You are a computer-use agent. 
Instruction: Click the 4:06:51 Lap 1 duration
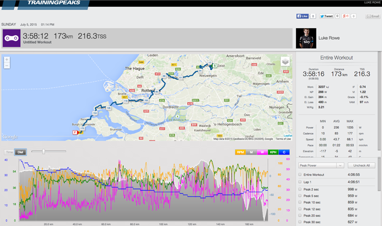[x=354, y=182]
